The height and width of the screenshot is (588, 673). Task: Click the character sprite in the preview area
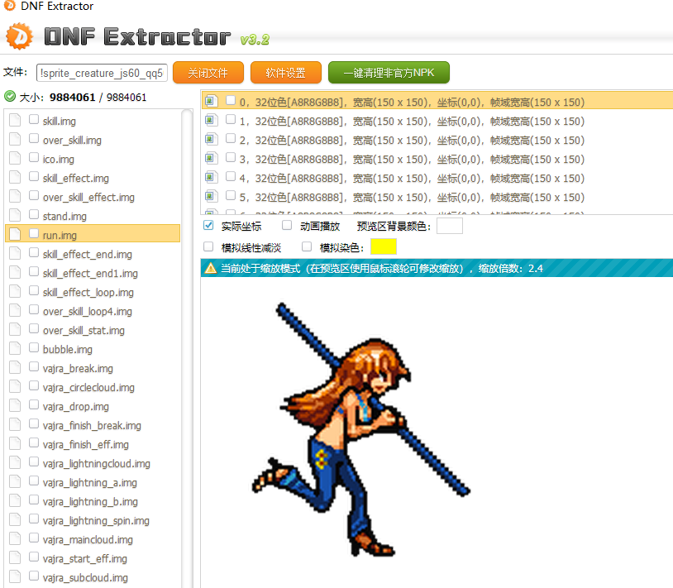click(x=360, y=429)
